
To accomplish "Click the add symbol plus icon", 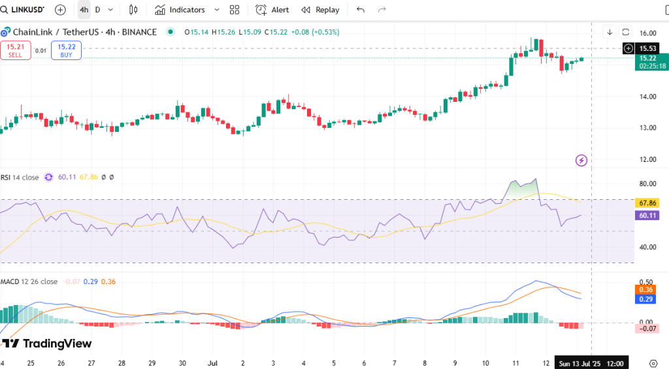I will point(61,10).
